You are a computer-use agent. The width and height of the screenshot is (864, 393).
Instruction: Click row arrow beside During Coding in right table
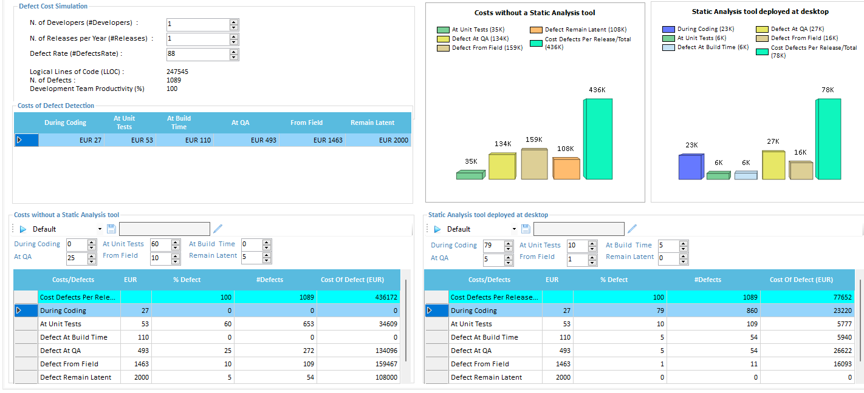pos(430,311)
